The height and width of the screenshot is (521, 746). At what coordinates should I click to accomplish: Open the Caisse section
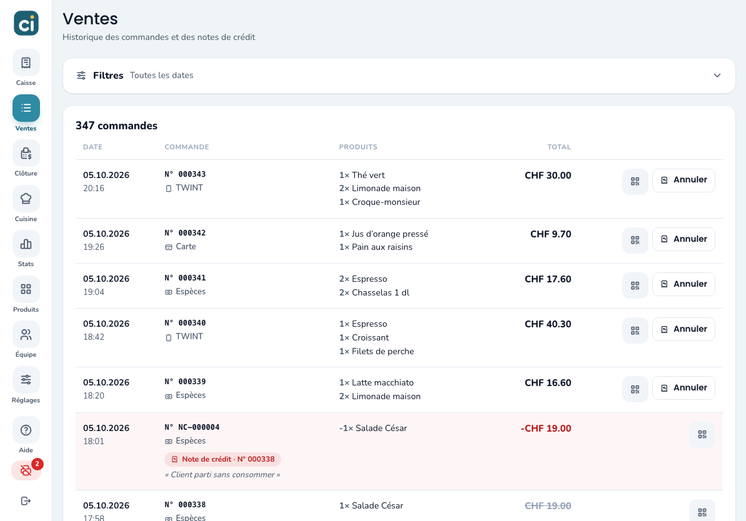(26, 68)
